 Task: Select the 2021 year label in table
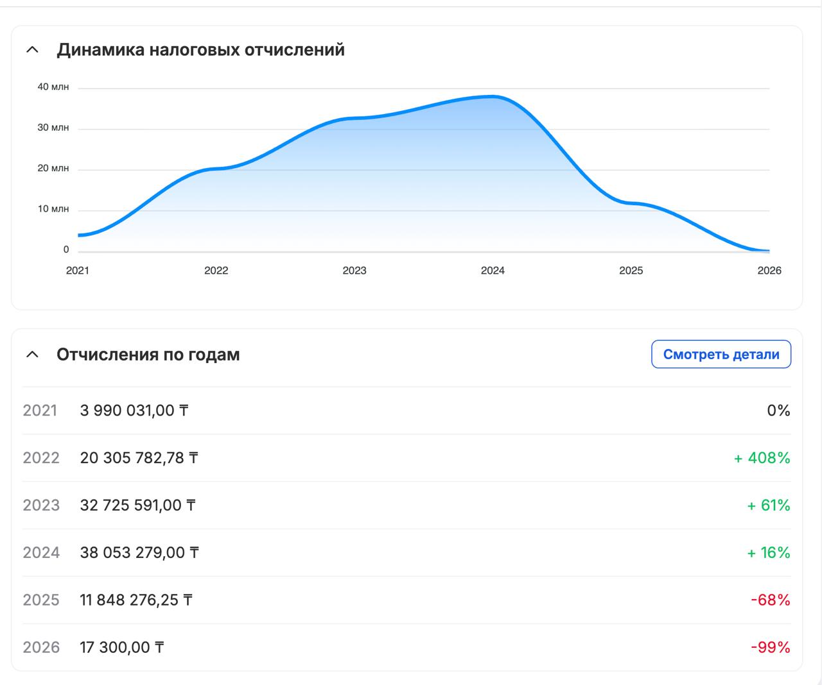[40, 410]
